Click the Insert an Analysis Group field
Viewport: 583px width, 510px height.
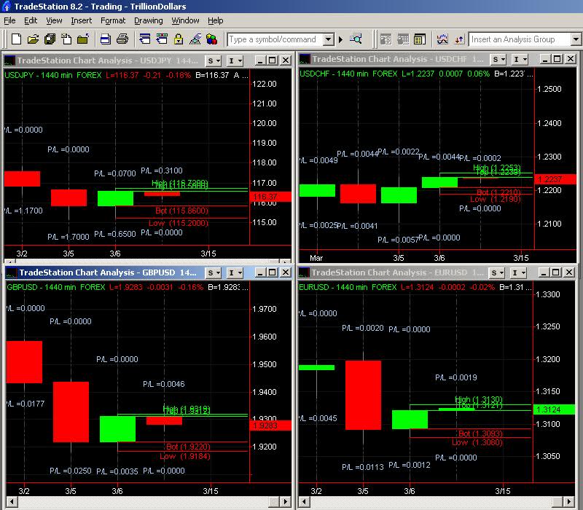click(520, 39)
